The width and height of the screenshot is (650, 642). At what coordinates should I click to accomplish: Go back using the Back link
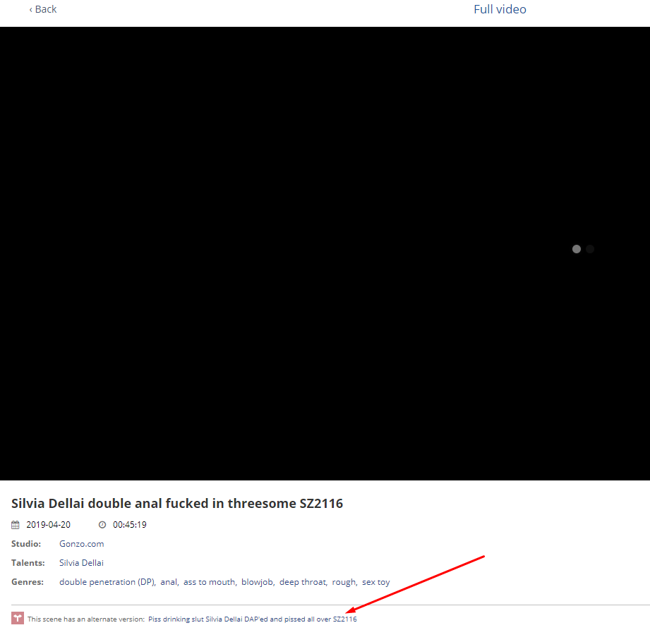pos(42,9)
